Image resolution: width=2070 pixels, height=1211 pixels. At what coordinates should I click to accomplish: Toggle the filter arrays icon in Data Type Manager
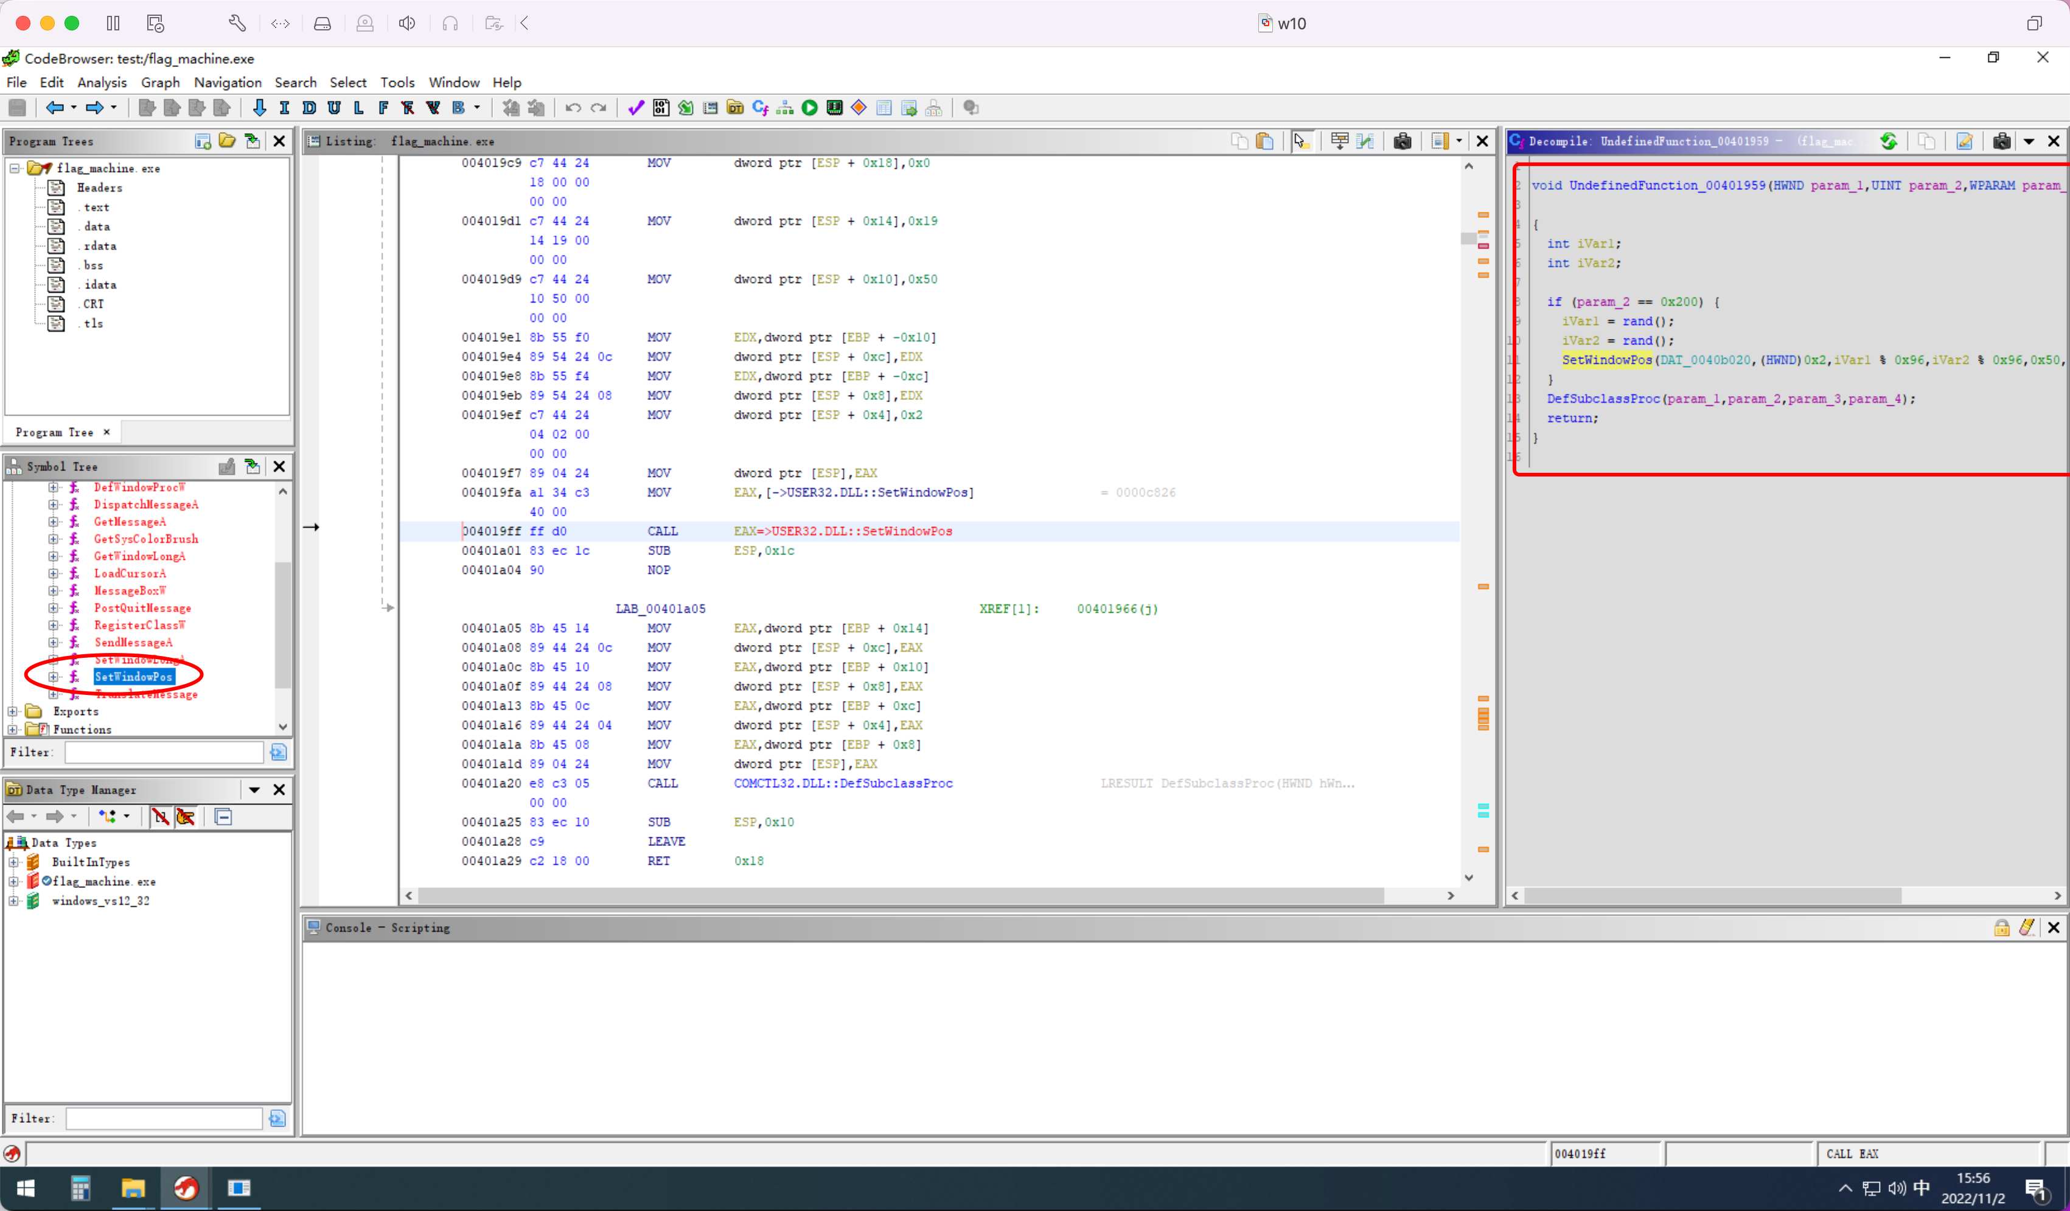161,816
